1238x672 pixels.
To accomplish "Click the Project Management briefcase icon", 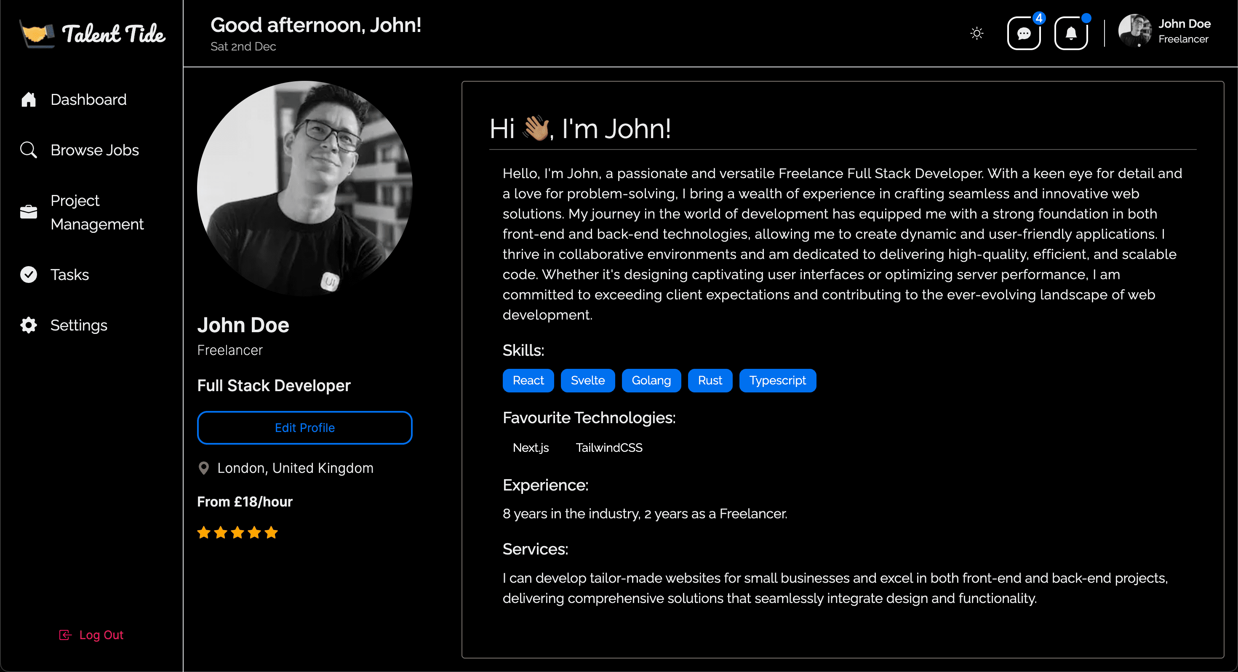I will coord(28,212).
